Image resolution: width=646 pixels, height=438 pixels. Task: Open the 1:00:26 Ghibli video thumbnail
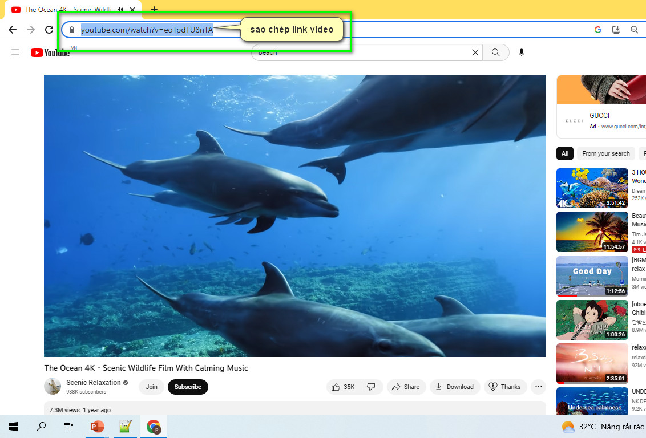point(592,320)
